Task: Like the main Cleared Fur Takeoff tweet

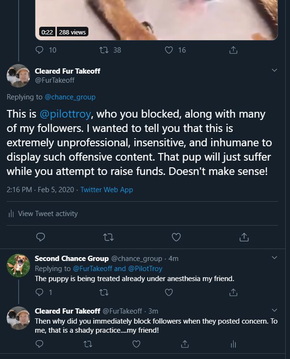Action: tap(176, 237)
